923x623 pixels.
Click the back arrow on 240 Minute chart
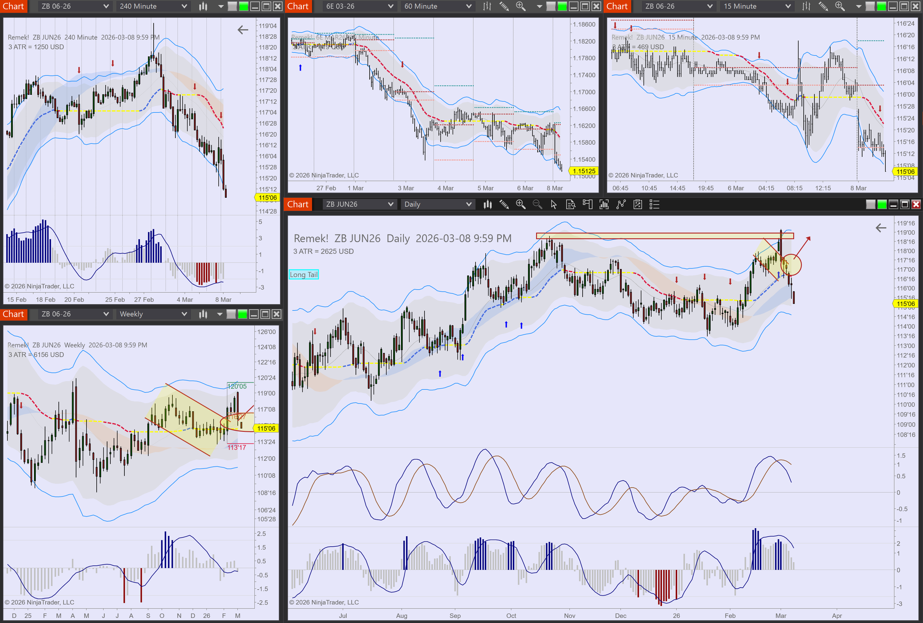pyautogui.click(x=243, y=30)
